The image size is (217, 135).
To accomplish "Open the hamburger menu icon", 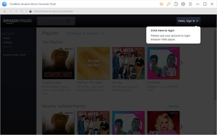I will [190, 4].
